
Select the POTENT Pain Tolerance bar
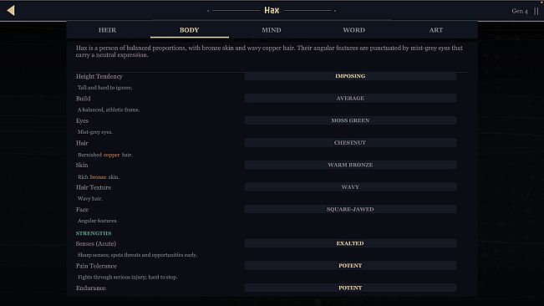350,265
